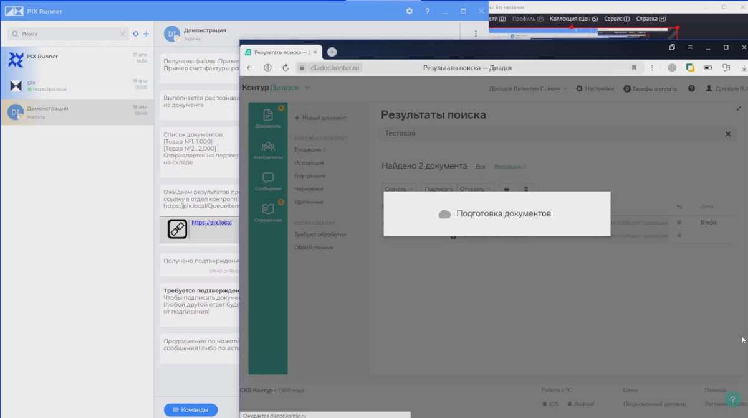Follow the https://pix.local link
Viewport: 748px width, 418px height.
pyautogui.click(x=211, y=223)
